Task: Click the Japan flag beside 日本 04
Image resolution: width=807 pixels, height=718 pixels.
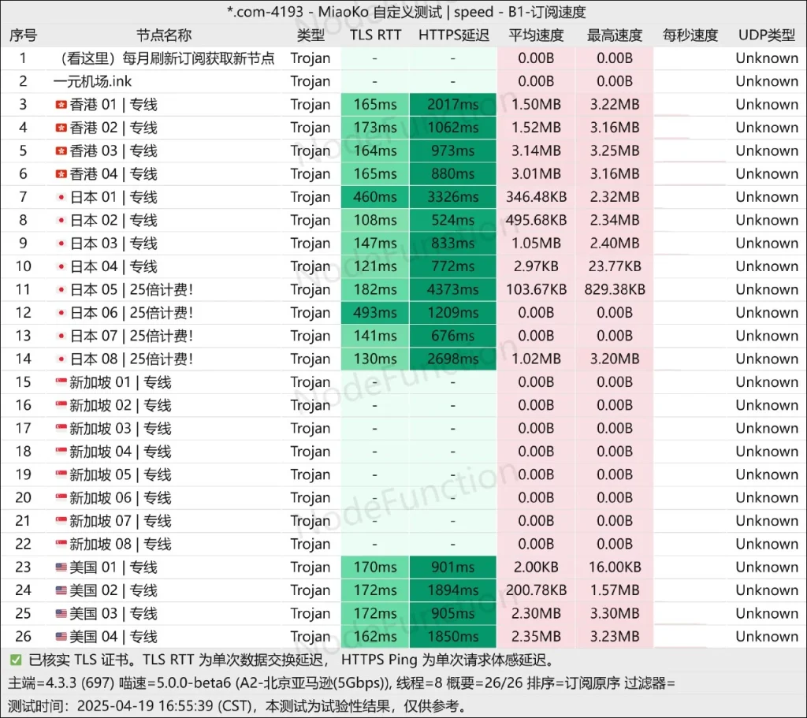Action: pyautogui.click(x=61, y=266)
